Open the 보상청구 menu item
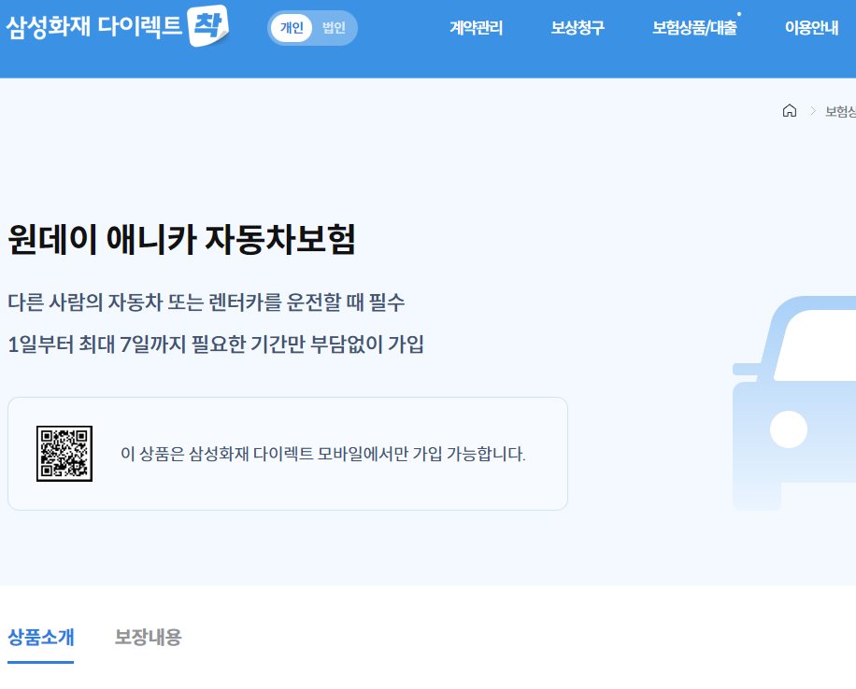 [578, 28]
